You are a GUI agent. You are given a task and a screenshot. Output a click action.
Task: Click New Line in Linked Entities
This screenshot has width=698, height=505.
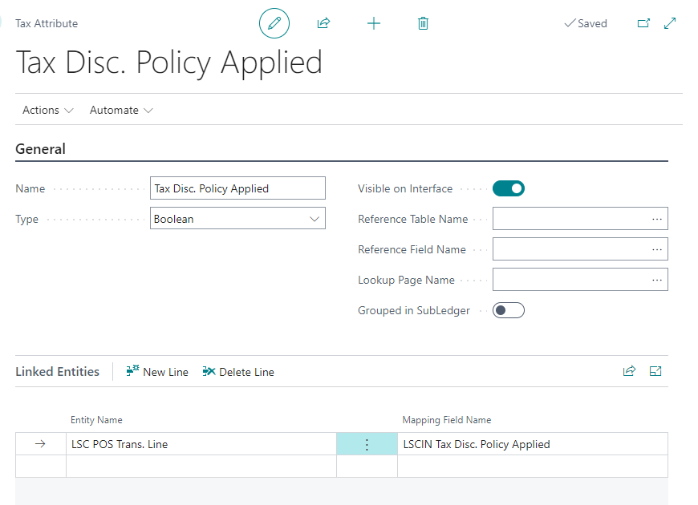point(157,372)
